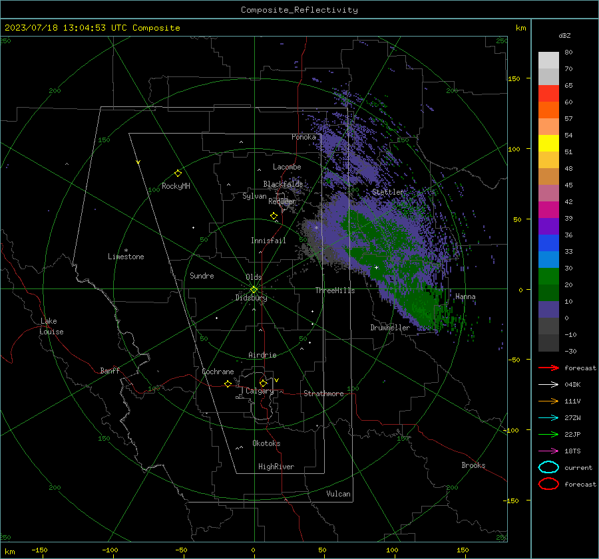The image size is (599, 559).
Task: Click the HighRiver town label
Action: coord(276,467)
